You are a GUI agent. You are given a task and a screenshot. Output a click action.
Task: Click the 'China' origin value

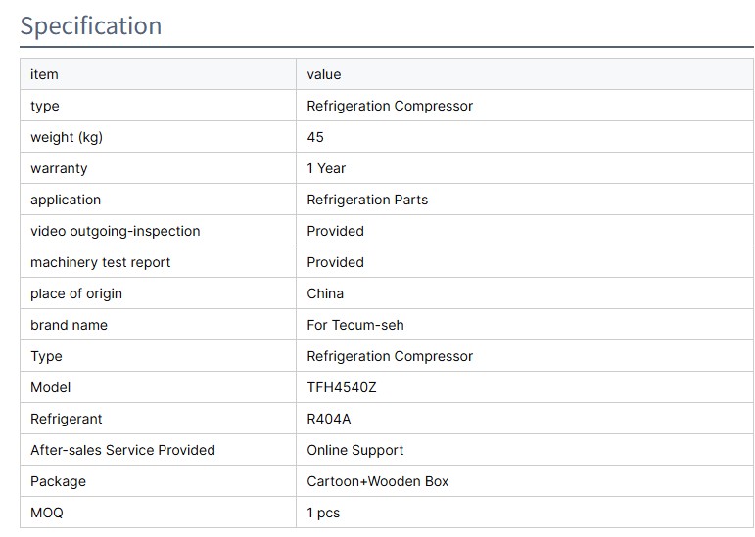pos(325,293)
